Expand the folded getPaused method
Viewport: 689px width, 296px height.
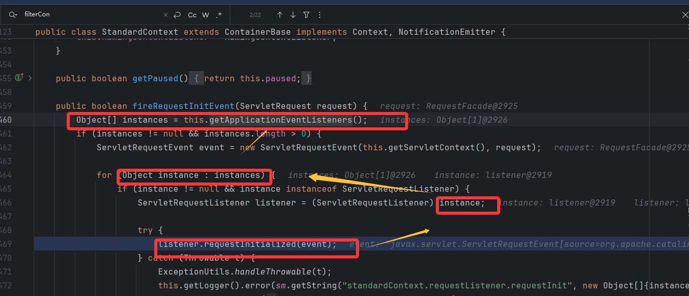click(x=30, y=78)
